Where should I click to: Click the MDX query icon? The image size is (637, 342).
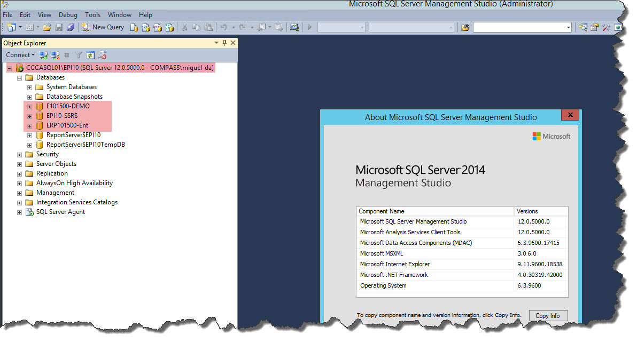tap(145, 27)
